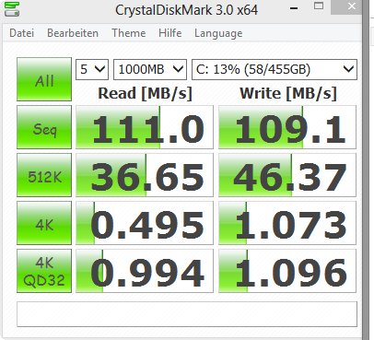
Task: Select the 4K read value 0.495
Action: [145, 223]
